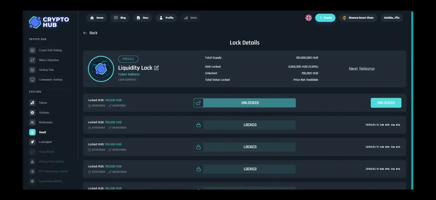Click the edit pencil icon beside Liquidity Lock
Viewport: 436px width, 200px height.
tap(156, 68)
